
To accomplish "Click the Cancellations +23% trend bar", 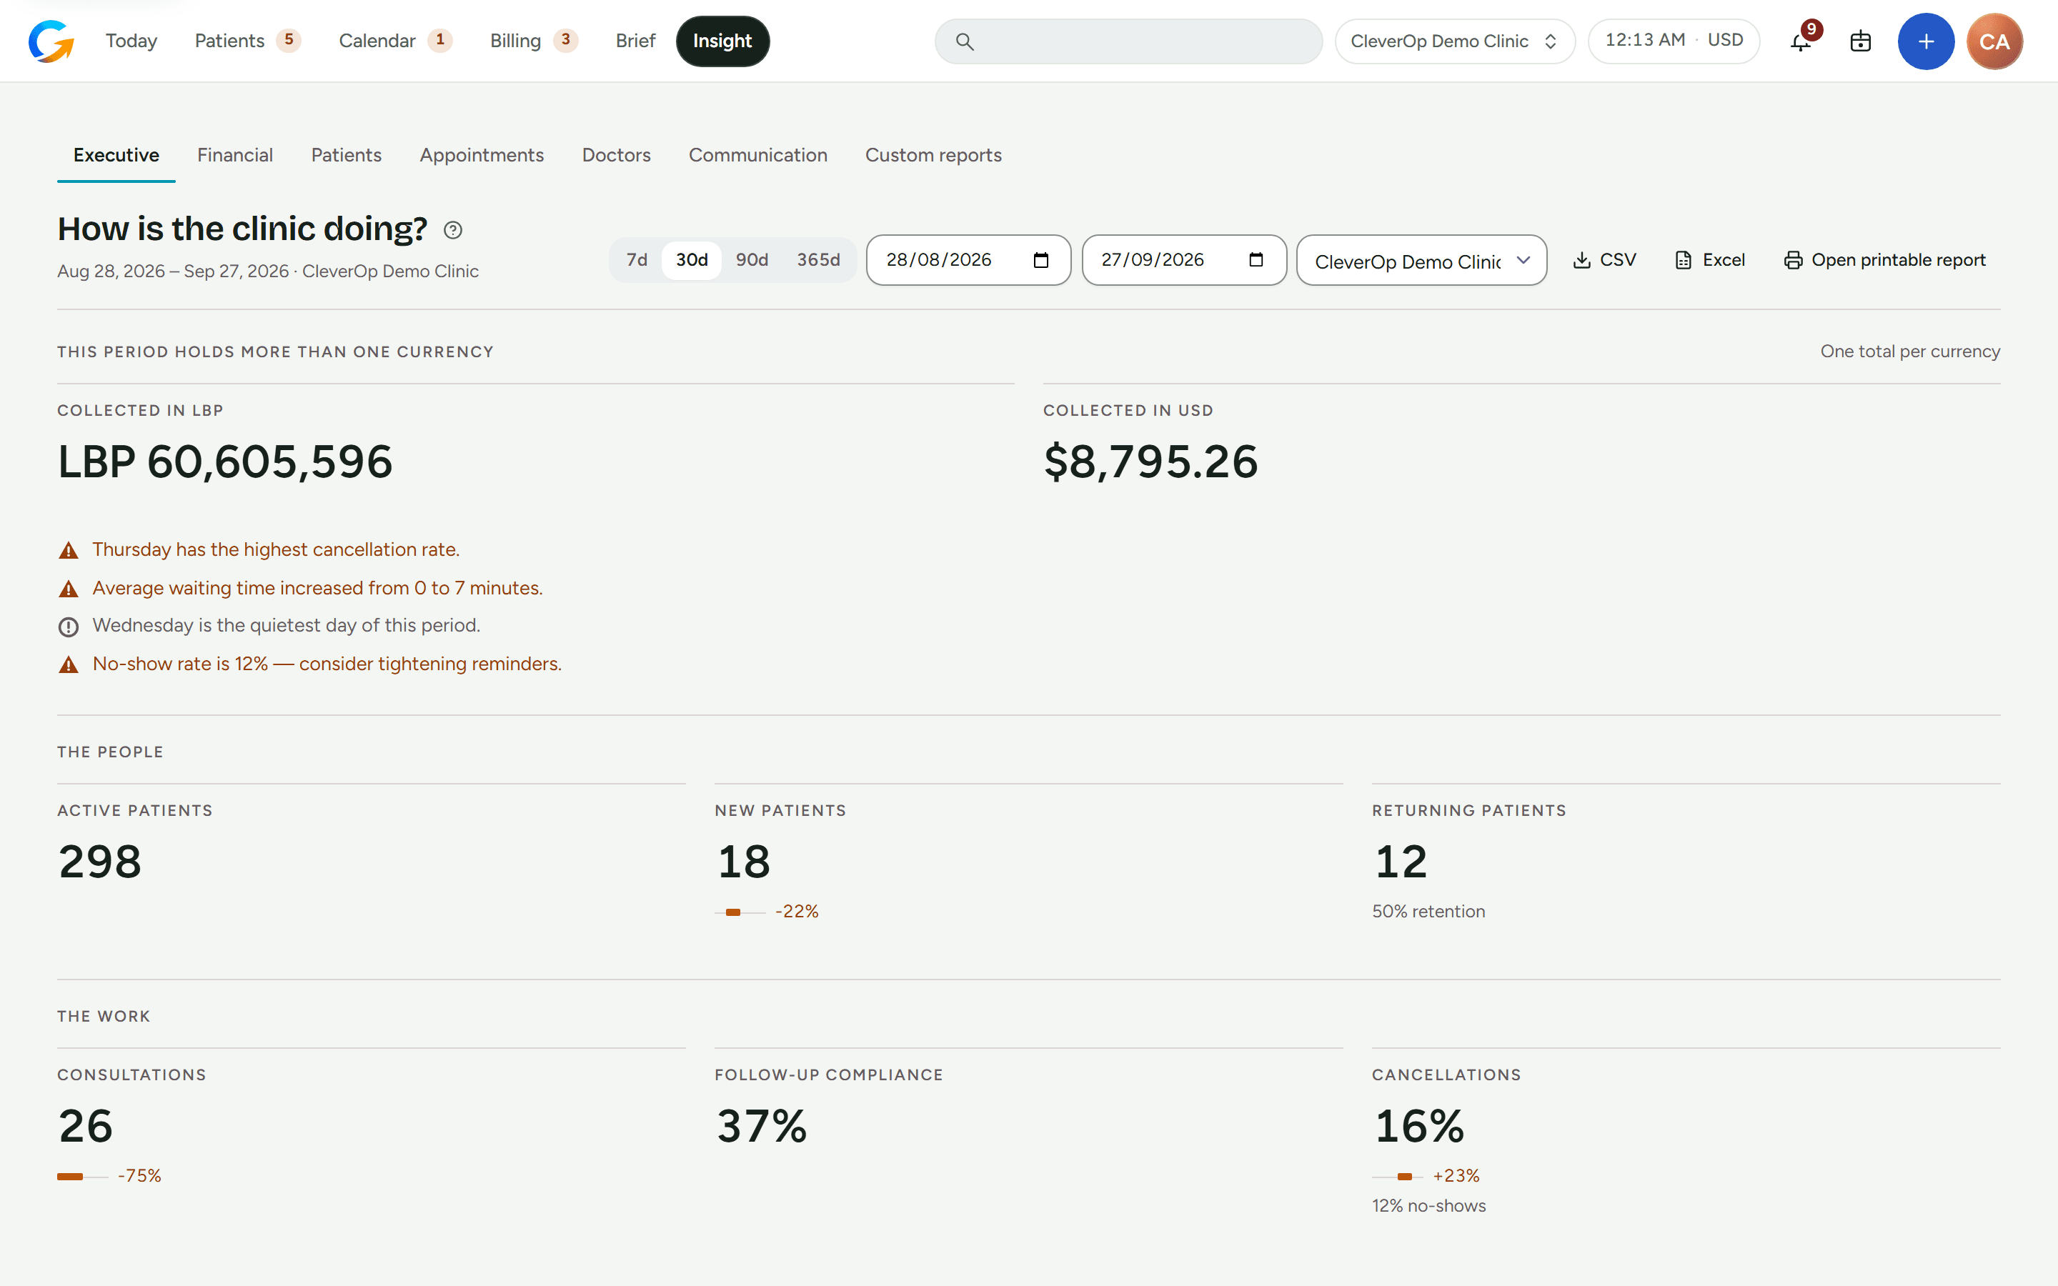I will tap(1397, 1177).
